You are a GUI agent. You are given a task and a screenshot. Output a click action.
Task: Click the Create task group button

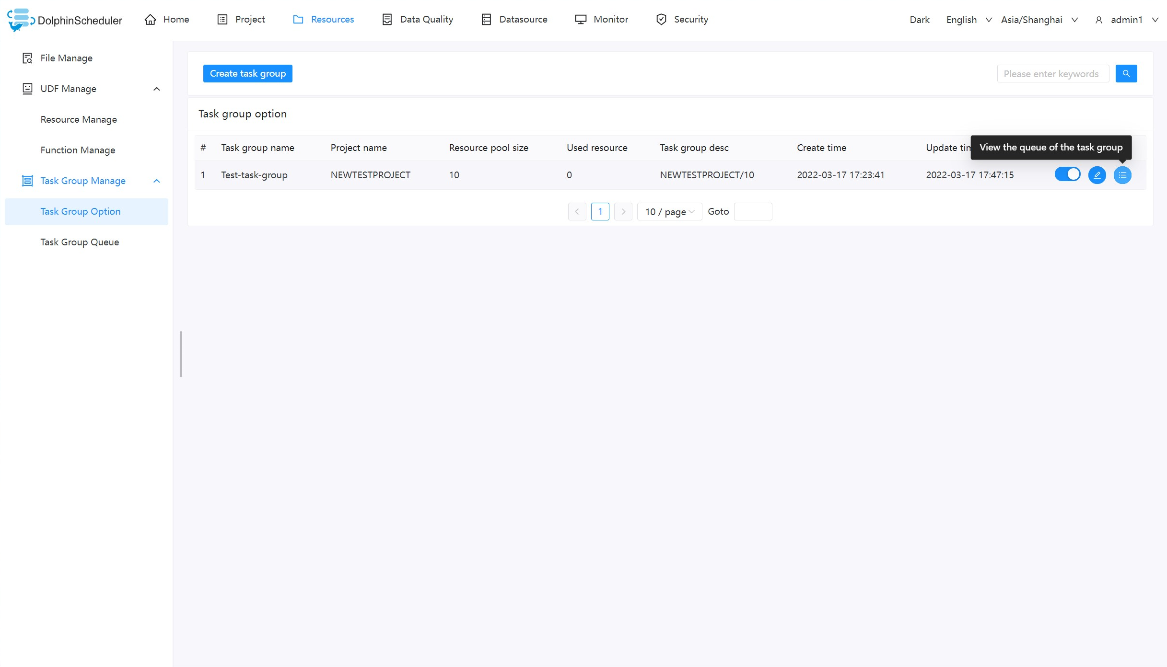[x=247, y=73]
